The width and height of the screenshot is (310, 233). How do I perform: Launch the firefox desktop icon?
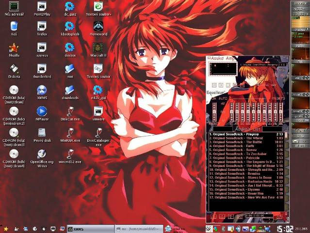click(x=42, y=29)
